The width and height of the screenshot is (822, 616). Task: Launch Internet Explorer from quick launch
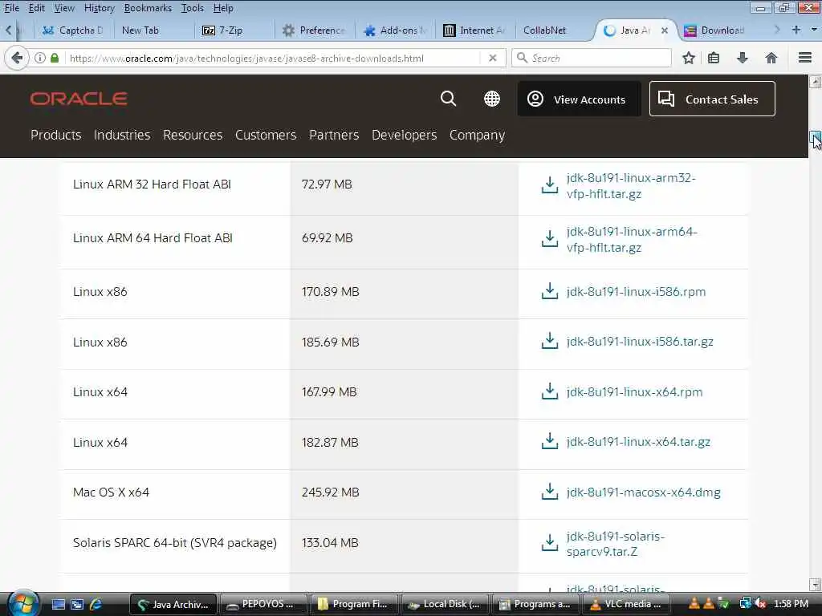click(96, 604)
